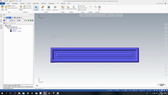Click the Raster to Vector tool

21,8
